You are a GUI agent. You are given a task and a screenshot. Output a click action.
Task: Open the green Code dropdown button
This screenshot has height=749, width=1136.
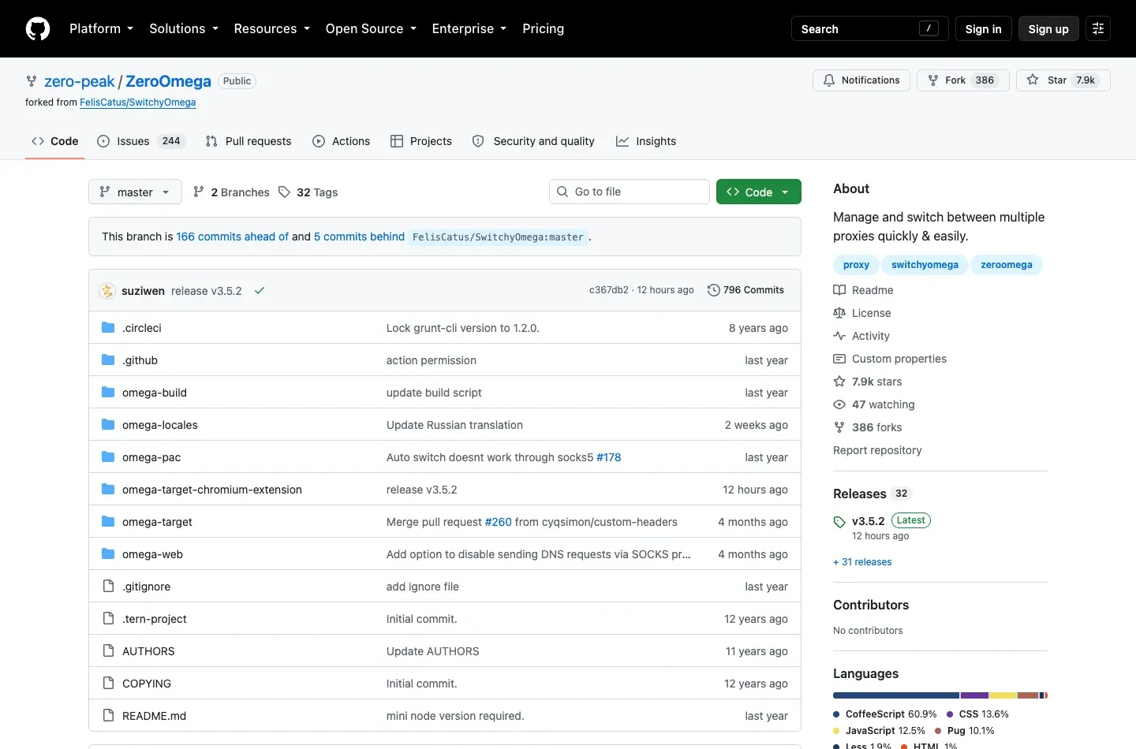759,192
